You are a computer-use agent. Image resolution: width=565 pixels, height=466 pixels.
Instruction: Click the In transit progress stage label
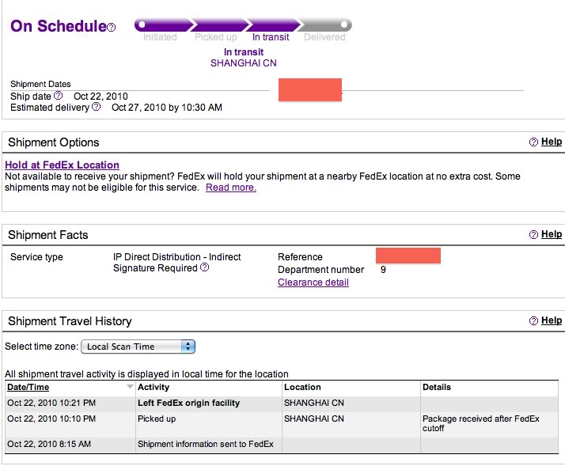271,37
